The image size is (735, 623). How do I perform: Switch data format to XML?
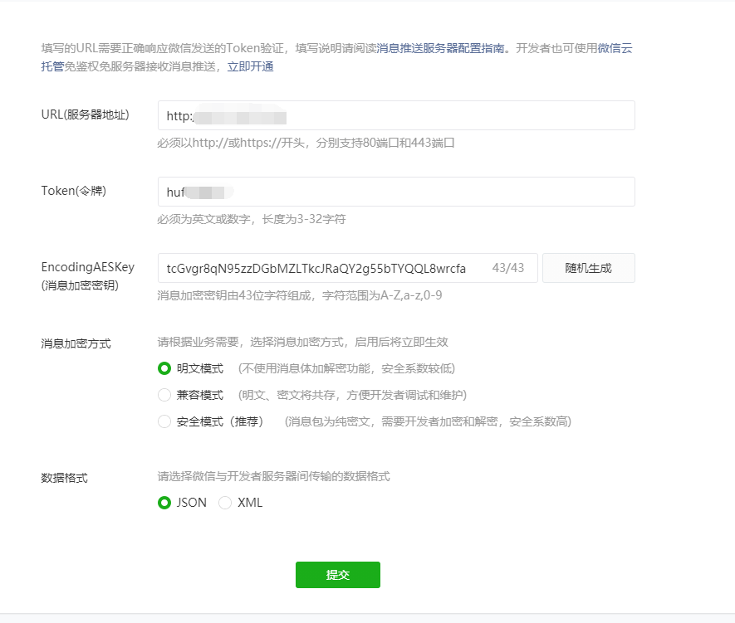pyautogui.click(x=224, y=503)
